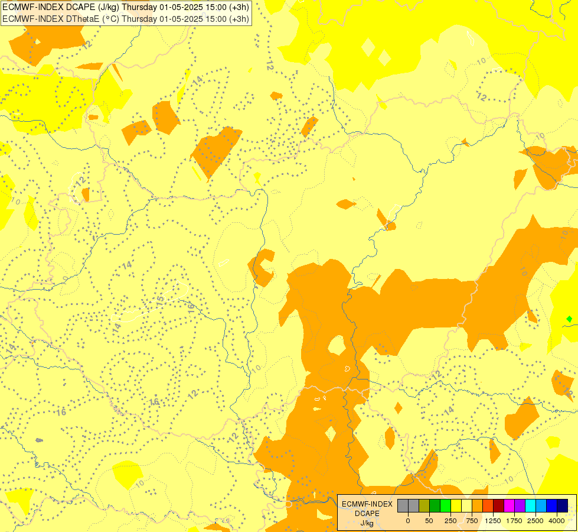578x532 pixels.
Task: Select the bright yellow legend swatch
Action: tap(456, 506)
